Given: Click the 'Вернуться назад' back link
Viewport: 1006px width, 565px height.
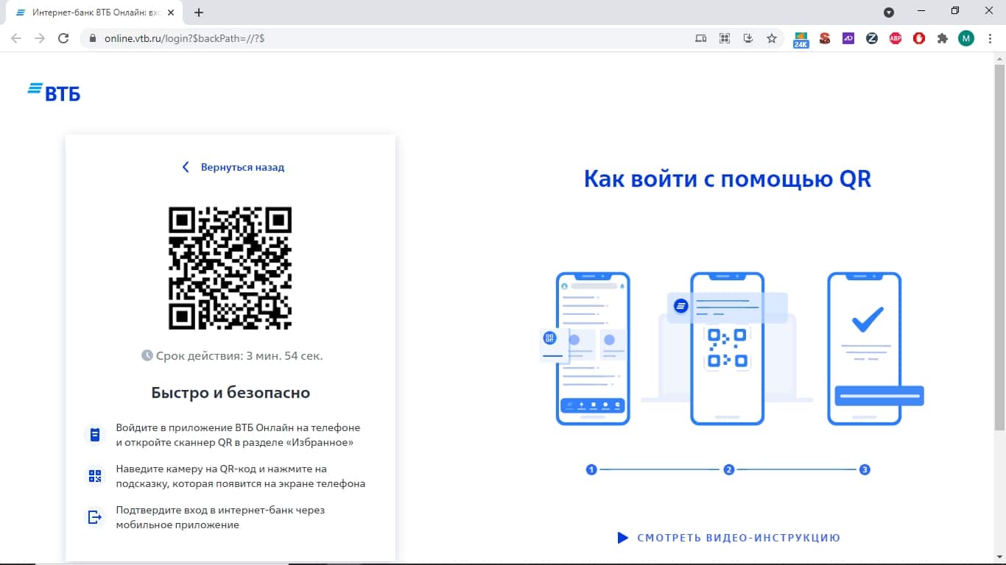Looking at the screenshot, I should (x=233, y=167).
